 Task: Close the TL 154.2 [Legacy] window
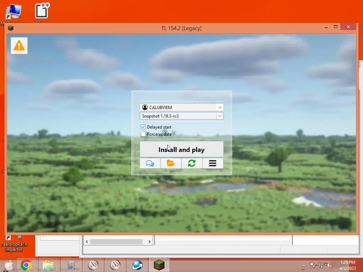[x=348, y=27]
